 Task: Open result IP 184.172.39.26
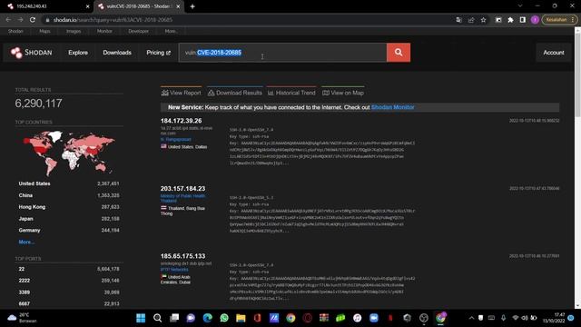(182, 121)
